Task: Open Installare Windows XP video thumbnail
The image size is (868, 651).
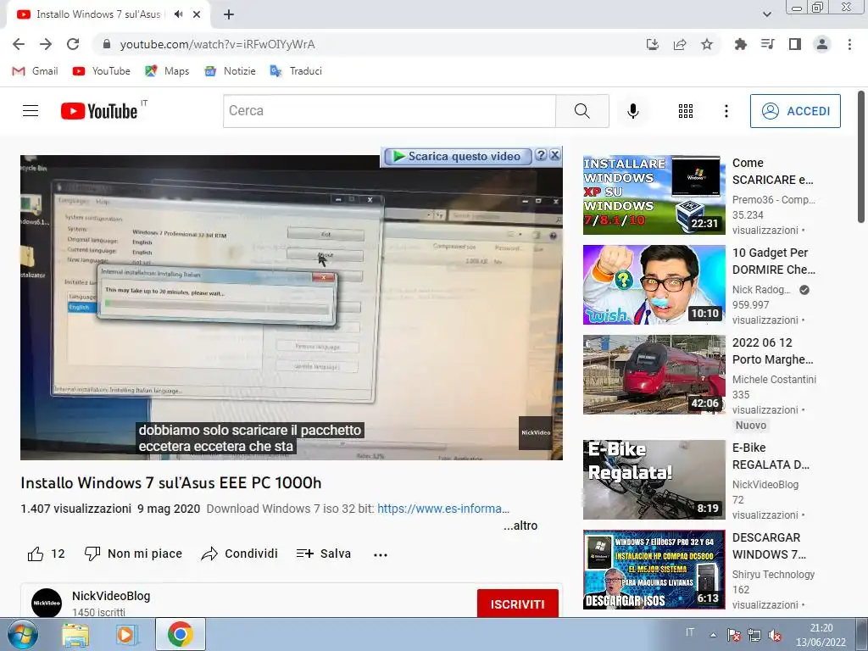Action: [654, 195]
